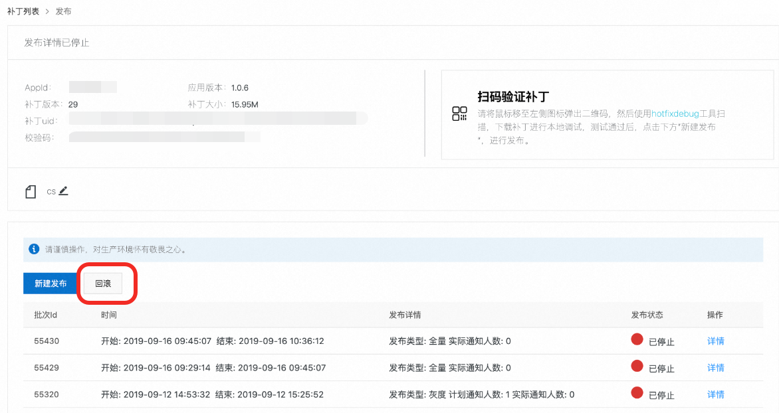Open 详情 link for batch 55429
The image size is (779, 413).
pyautogui.click(x=715, y=368)
